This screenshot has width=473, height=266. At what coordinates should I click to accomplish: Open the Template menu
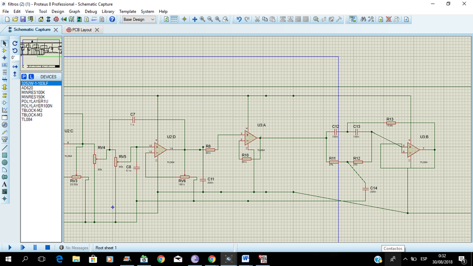point(127,11)
